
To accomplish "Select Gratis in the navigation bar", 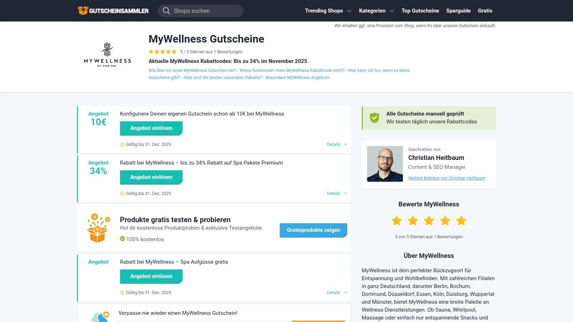I will pyautogui.click(x=485, y=11).
